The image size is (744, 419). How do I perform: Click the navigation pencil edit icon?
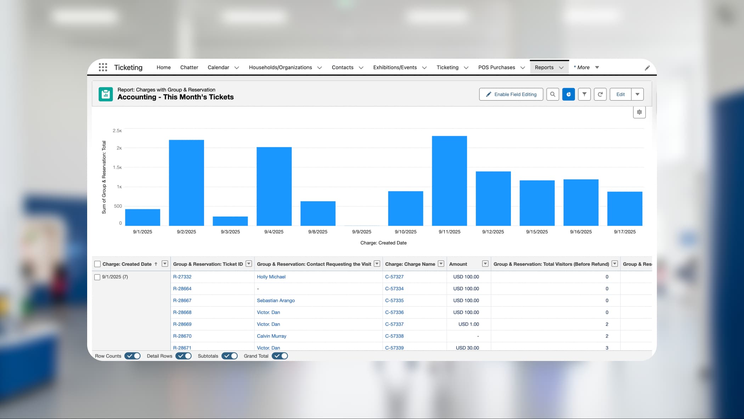(647, 68)
